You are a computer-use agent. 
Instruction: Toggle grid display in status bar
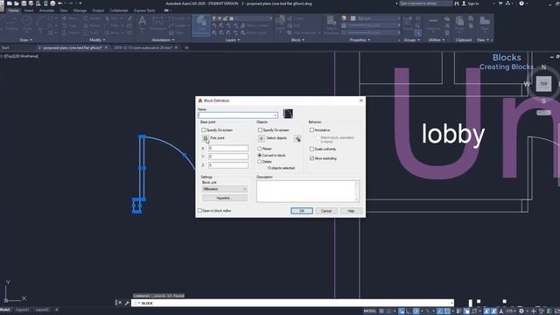pos(381,311)
